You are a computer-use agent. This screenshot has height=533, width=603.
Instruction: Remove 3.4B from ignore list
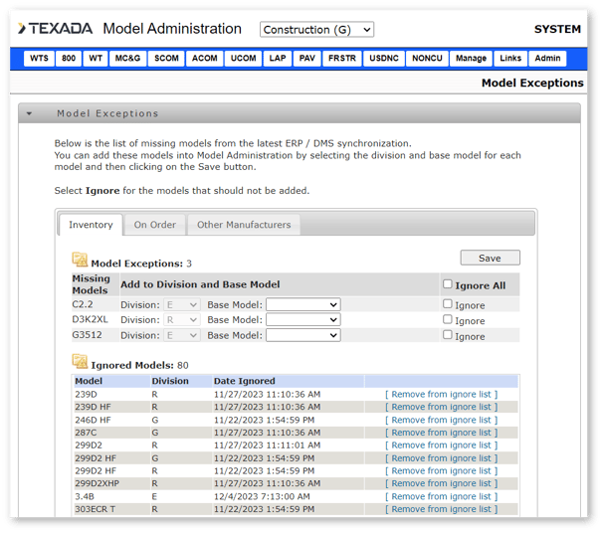[441, 496]
